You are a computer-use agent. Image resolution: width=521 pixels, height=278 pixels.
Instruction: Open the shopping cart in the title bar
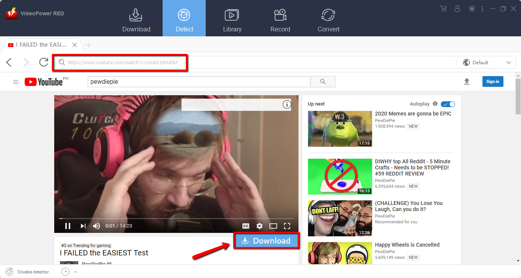443,8
